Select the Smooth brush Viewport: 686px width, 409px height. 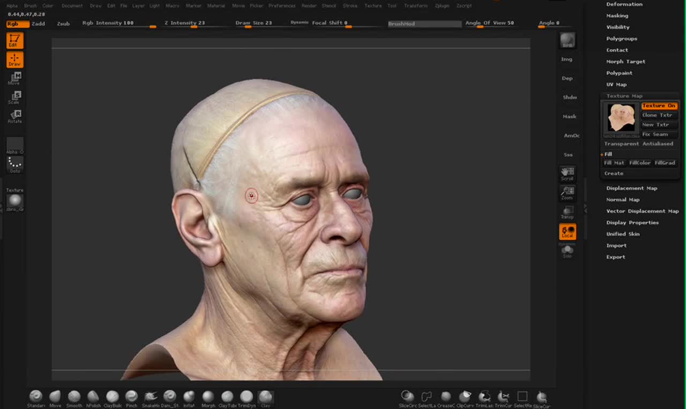(74, 397)
